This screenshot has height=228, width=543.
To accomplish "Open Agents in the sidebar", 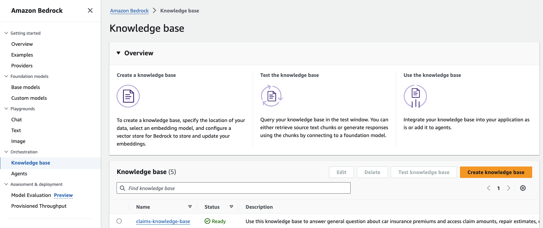I will [x=19, y=173].
